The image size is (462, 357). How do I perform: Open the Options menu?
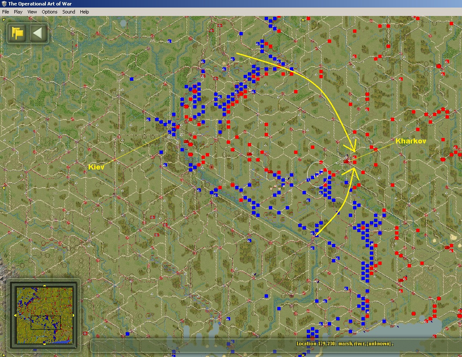coord(50,12)
